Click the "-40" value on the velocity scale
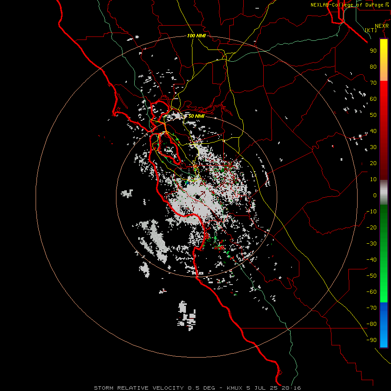Screen dimensions: 391x391 [371, 260]
